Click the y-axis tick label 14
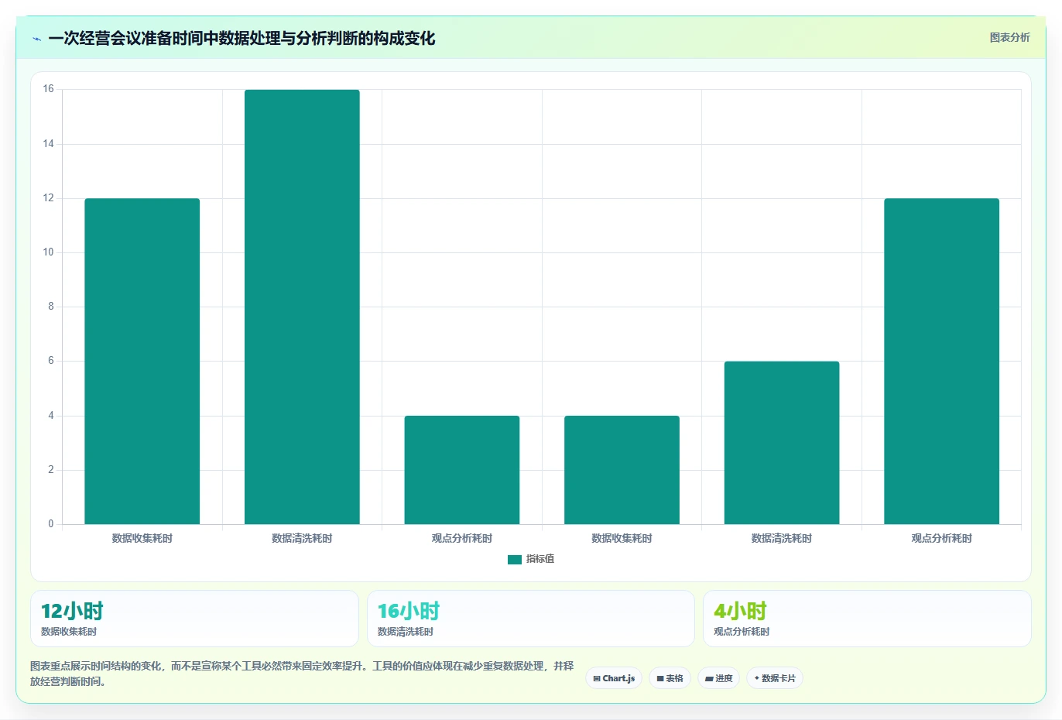Image resolution: width=1062 pixels, height=720 pixels. tap(49, 144)
